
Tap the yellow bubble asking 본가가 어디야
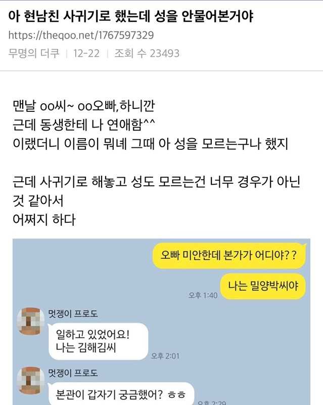229,256
